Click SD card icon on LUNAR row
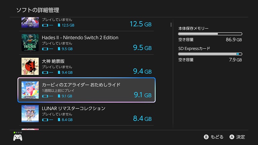This screenshot has height=145, width=258. coord(59,119)
